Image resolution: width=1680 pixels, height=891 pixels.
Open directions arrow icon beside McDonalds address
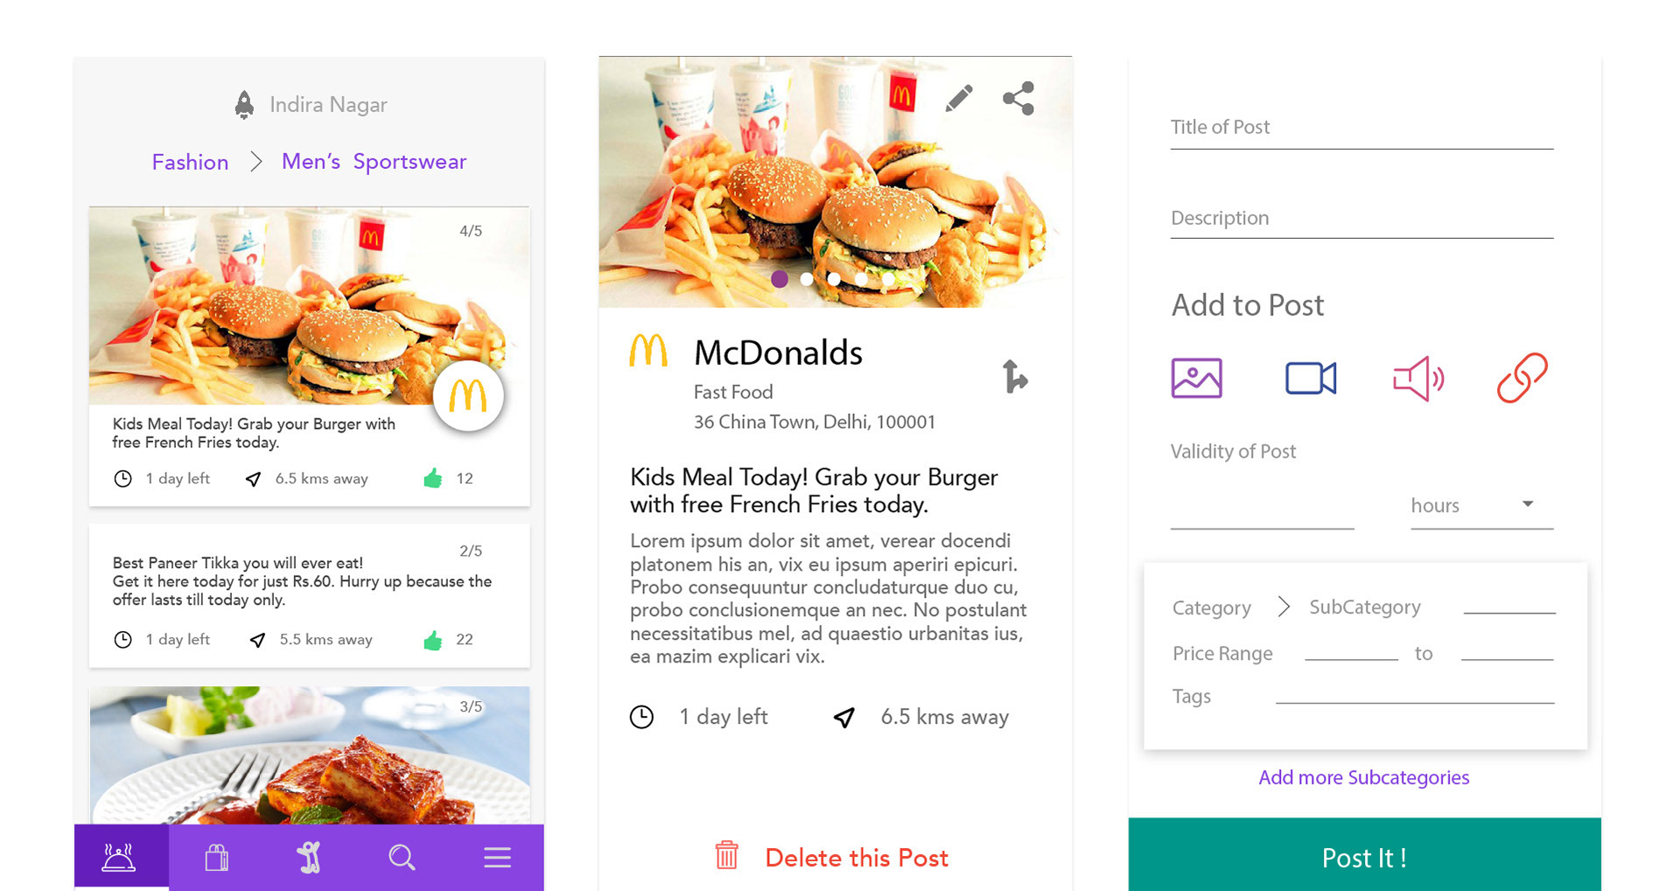coord(1015,376)
